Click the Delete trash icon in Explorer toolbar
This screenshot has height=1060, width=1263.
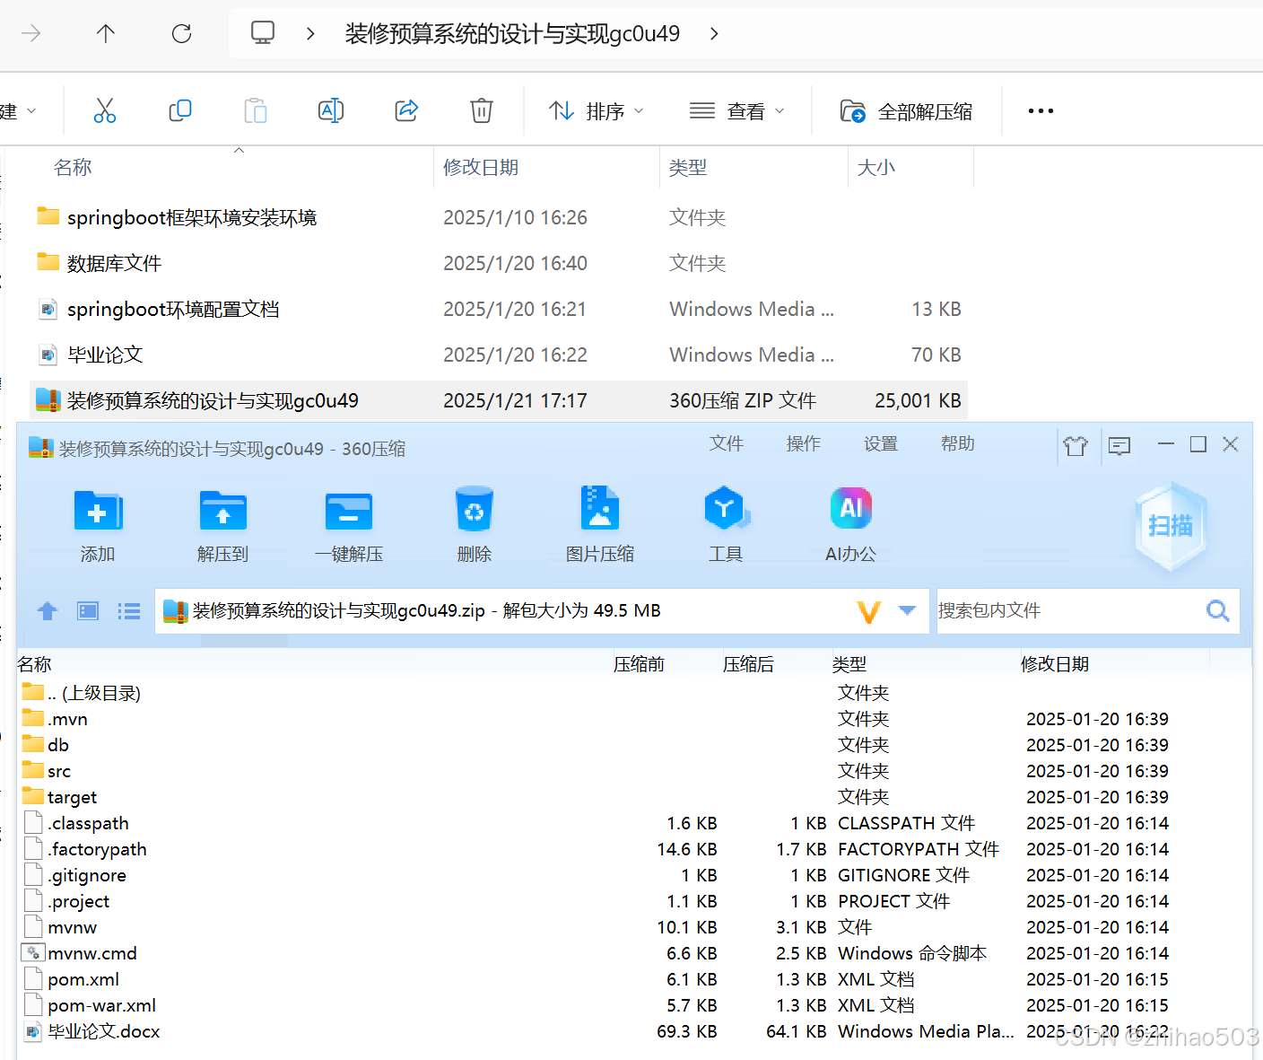[x=482, y=110]
